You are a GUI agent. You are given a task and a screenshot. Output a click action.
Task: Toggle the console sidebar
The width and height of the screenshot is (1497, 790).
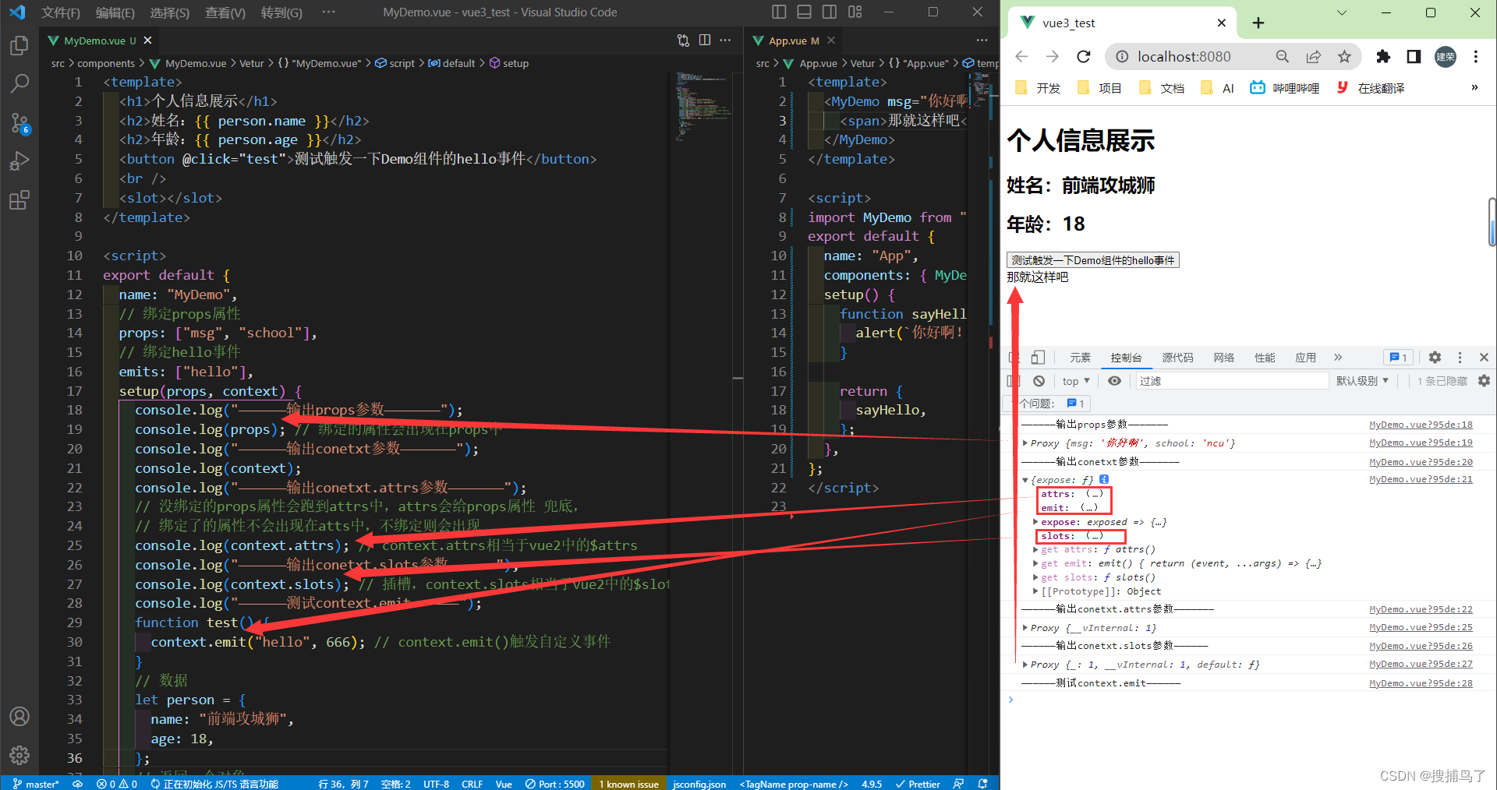pyautogui.click(x=1014, y=381)
